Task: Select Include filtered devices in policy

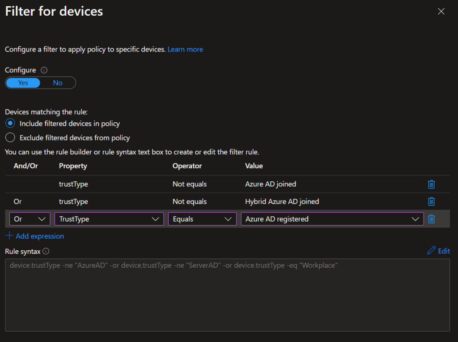Action: (10, 124)
